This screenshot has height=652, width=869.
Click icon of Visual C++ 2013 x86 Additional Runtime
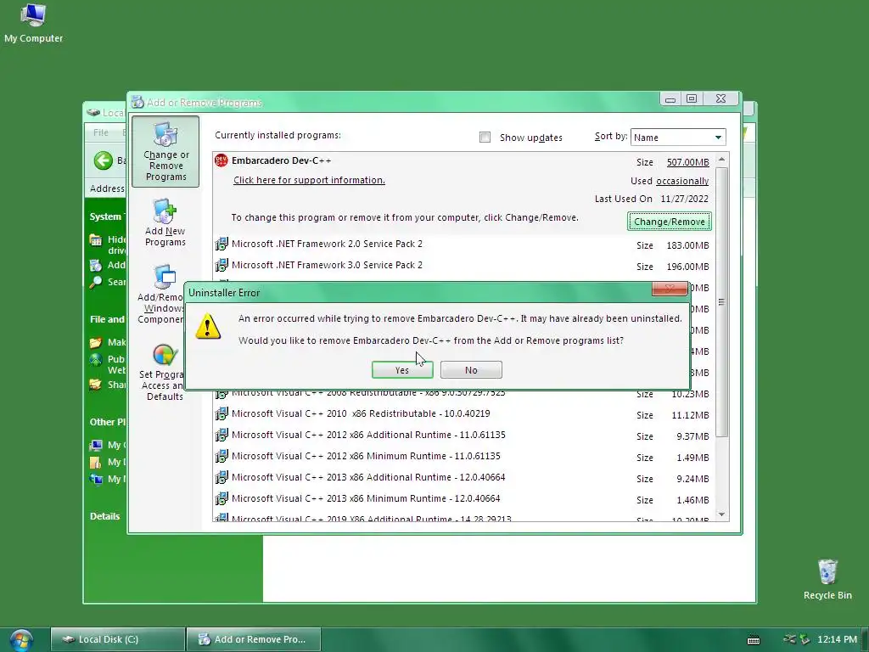point(221,477)
